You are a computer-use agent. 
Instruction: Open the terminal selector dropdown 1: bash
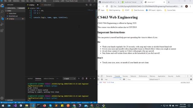click(69, 79)
